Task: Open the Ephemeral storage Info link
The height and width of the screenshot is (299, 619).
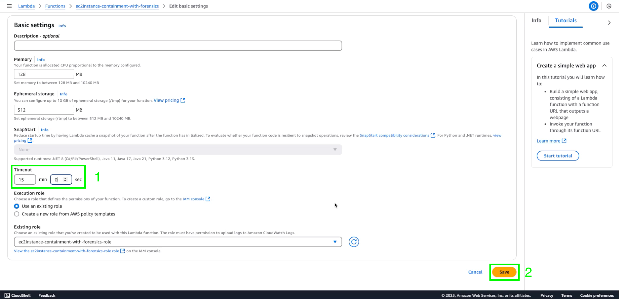Action: click(x=63, y=94)
